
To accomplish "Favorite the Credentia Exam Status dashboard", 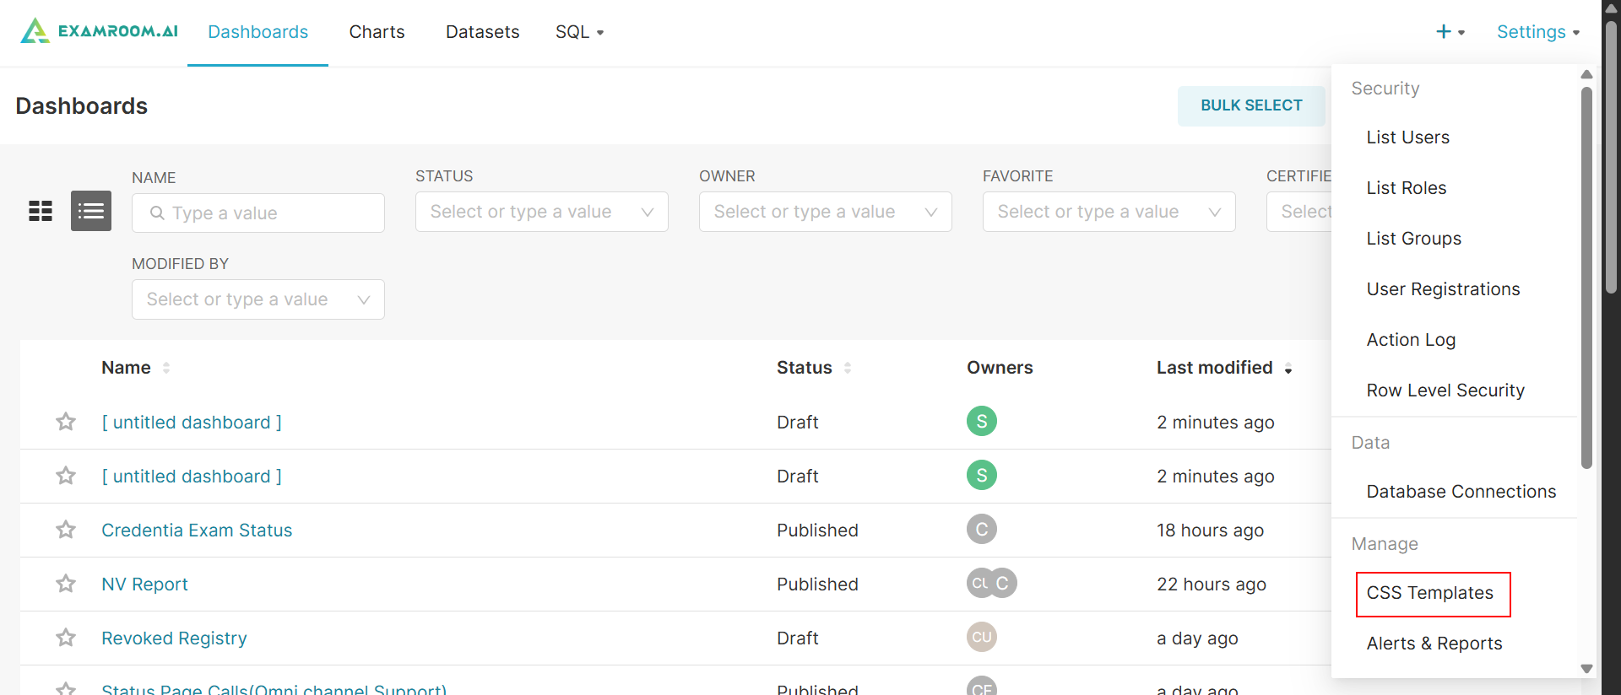I will pos(66,530).
